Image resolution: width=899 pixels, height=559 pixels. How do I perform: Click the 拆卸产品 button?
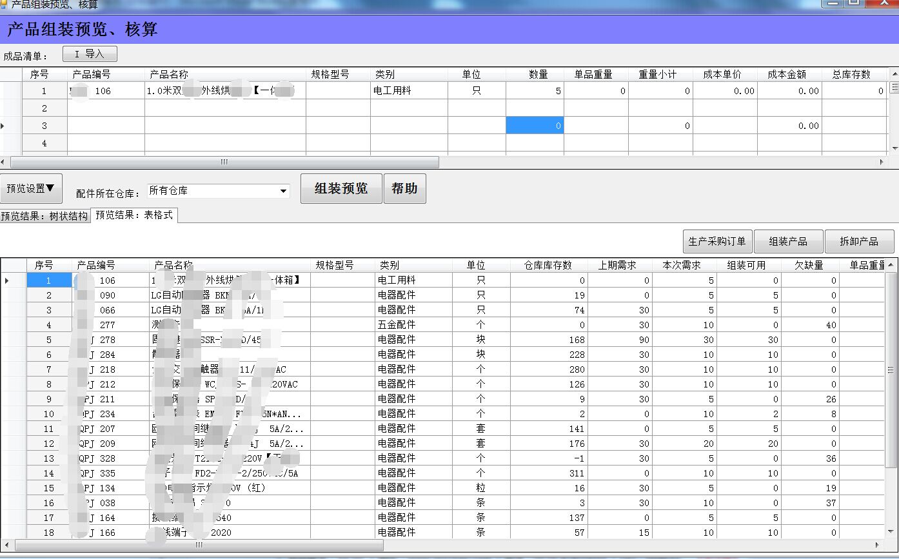pyautogui.click(x=859, y=242)
